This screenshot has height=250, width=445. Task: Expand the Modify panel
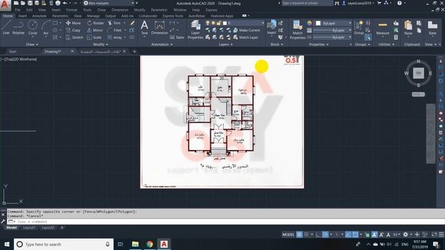coord(100,44)
